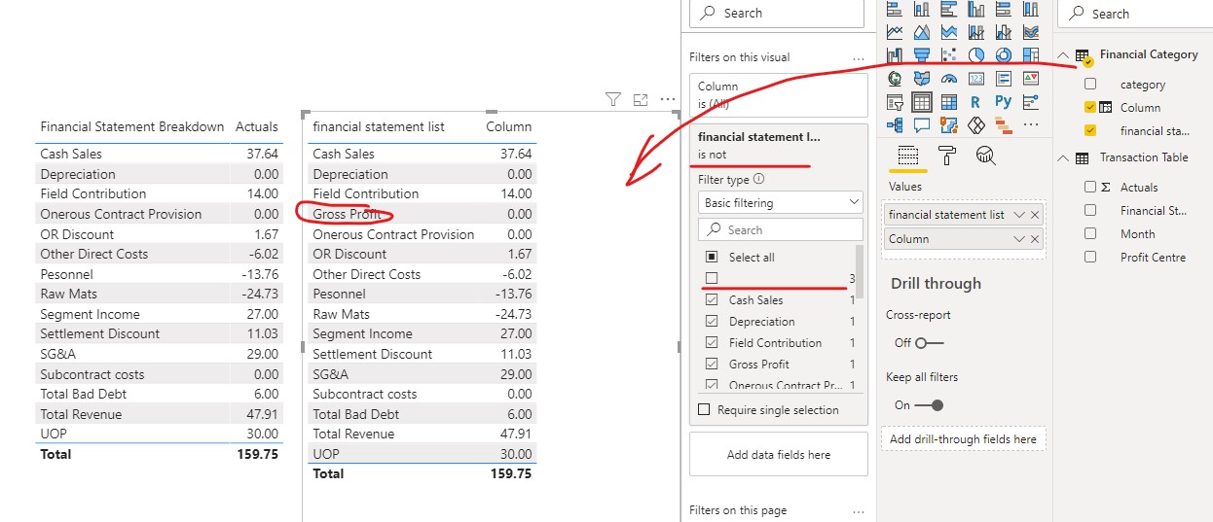Uncheck Cash Sales in the filter list
This screenshot has width=1213, height=522.
[x=712, y=300]
